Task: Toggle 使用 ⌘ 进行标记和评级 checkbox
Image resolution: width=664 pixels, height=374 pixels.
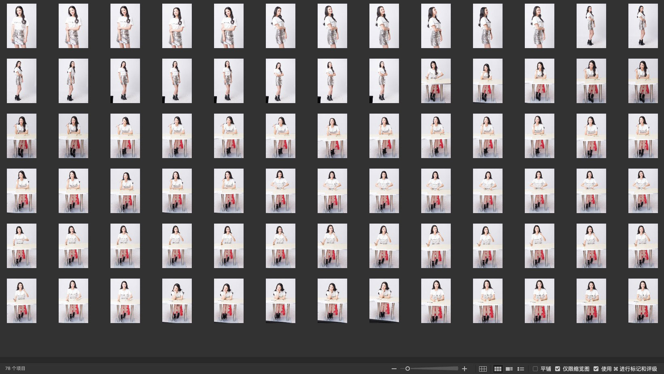Action: [596, 369]
